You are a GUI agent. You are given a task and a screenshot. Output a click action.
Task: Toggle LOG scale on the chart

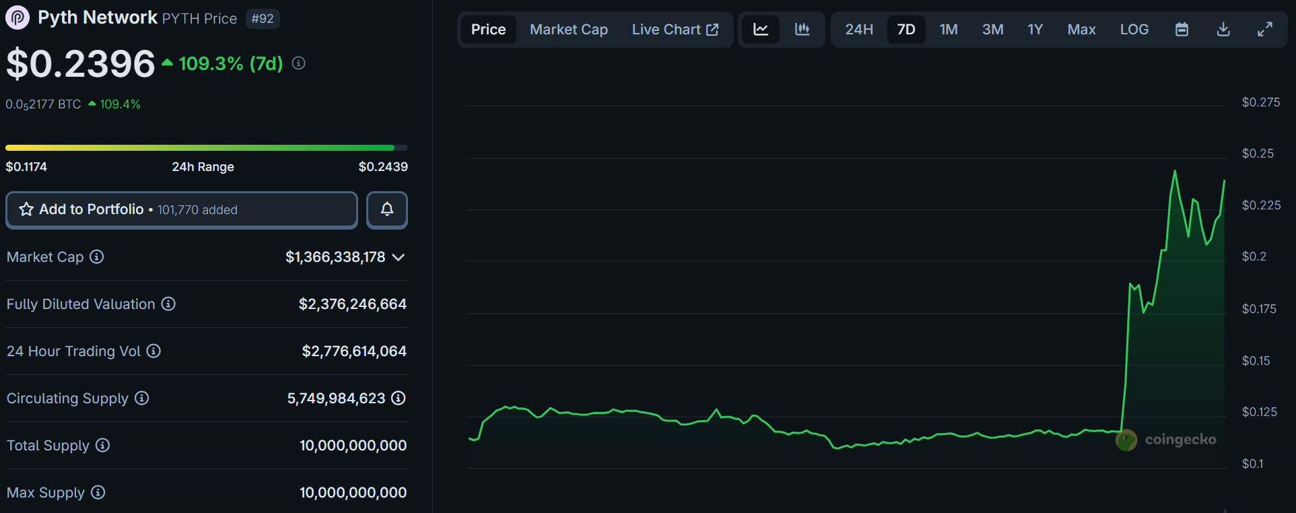[x=1134, y=30]
